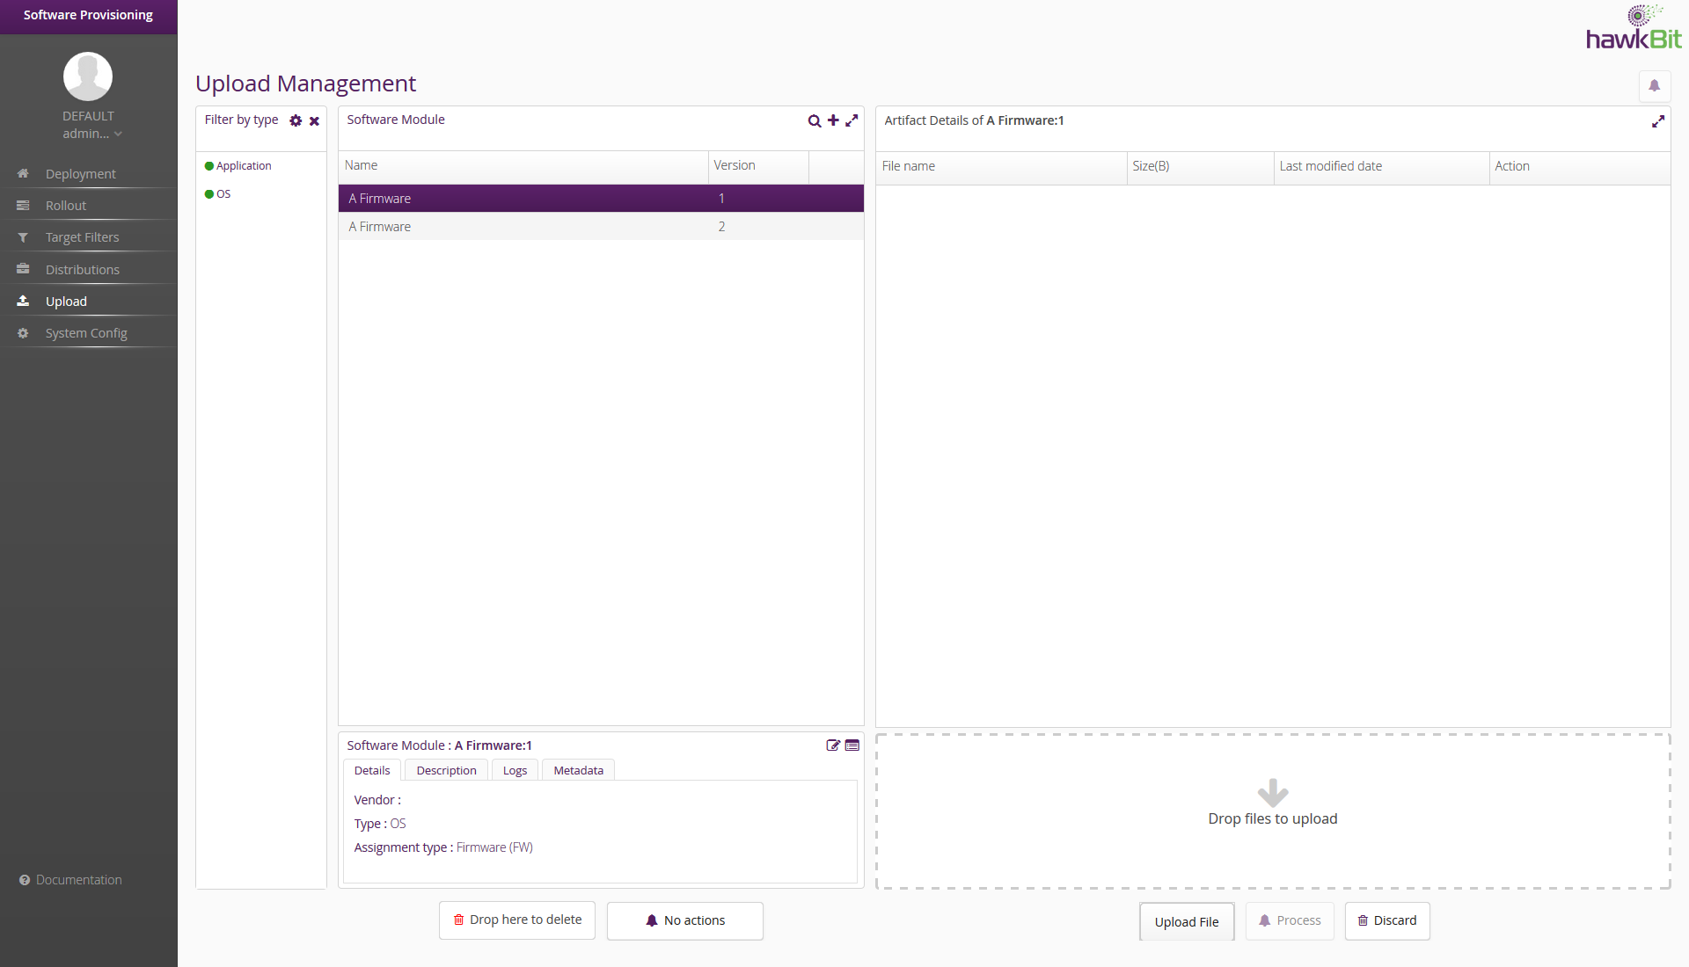Open the Documentation link
This screenshot has height=967, width=1689.
pos(78,880)
